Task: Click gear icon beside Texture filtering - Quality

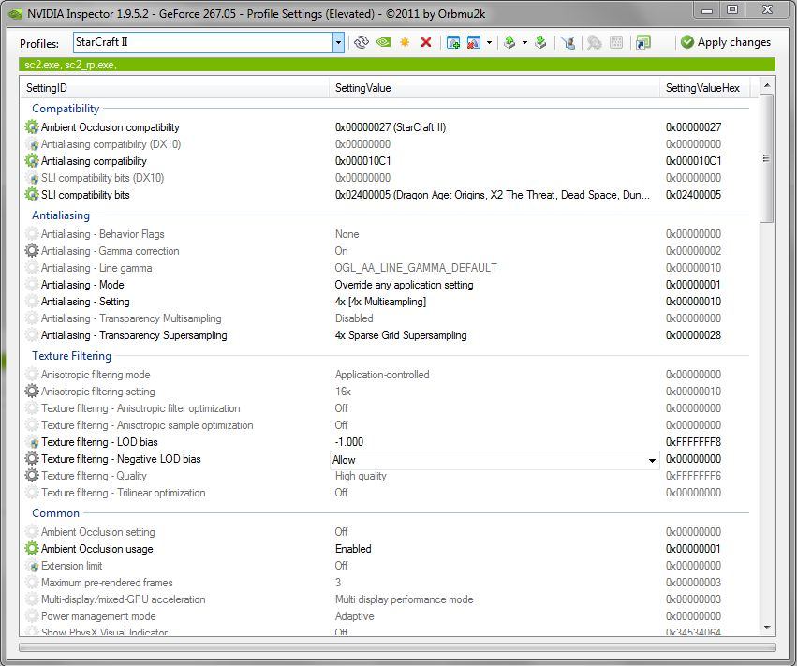Action: pyautogui.click(x=32, y=475)
